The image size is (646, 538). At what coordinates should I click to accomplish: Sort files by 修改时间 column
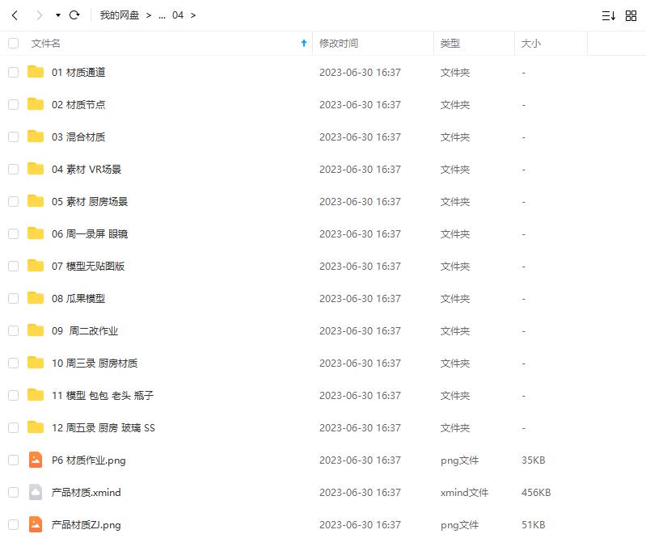339,44
